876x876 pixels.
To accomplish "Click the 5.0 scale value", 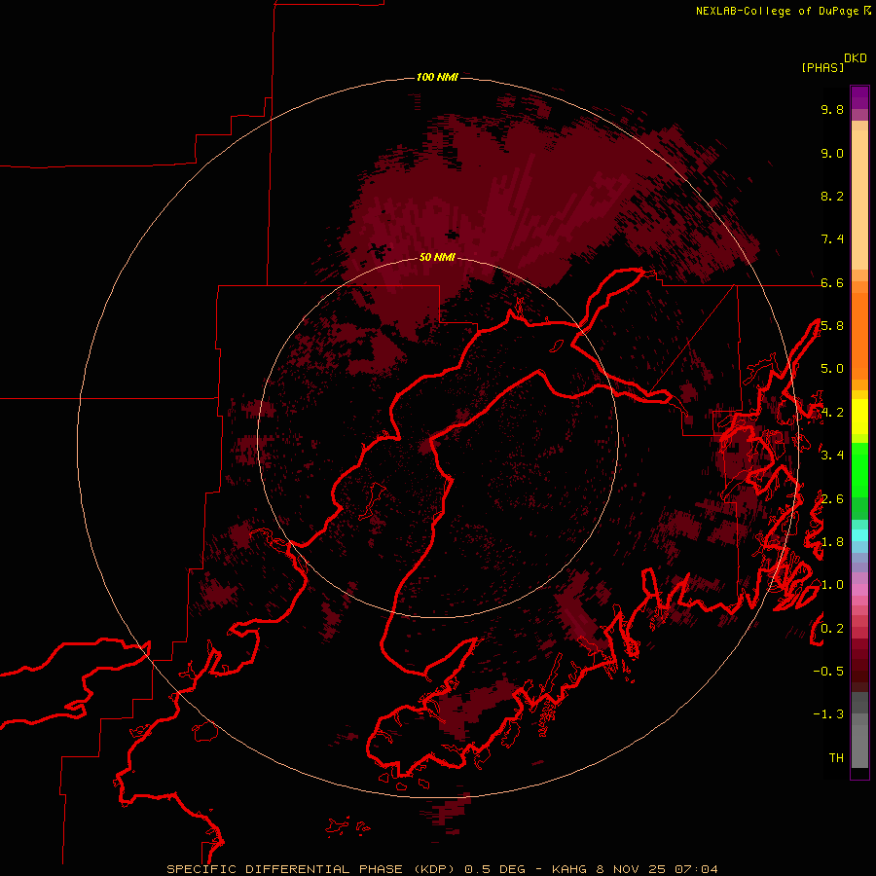I will [832, 369].
